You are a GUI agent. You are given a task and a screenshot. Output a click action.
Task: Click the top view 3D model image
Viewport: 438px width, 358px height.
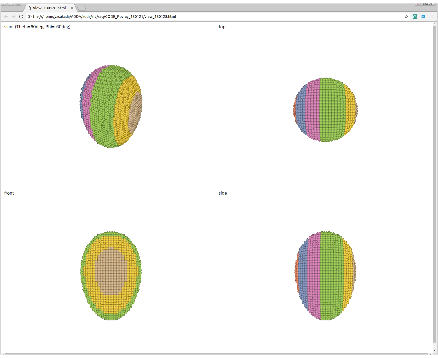[x=325, y=110]
